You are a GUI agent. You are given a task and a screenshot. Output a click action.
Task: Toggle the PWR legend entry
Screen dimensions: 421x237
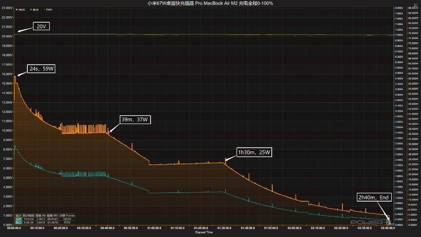pyautogui.click(x=48, y=10)
